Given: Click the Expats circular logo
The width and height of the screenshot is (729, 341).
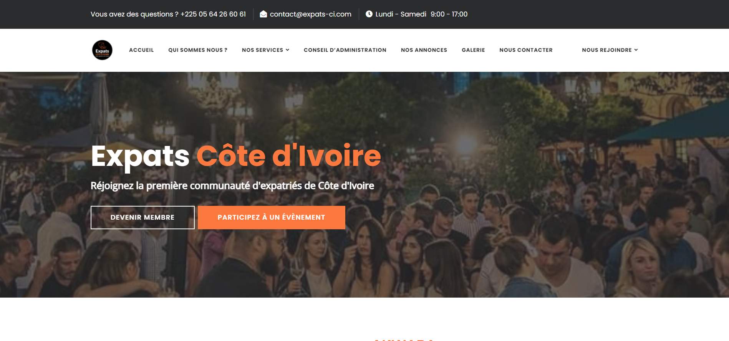Looking at the screenshot, I should [102, 50].
